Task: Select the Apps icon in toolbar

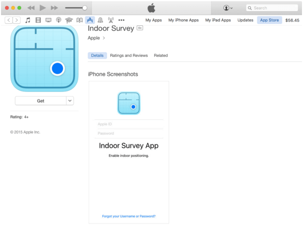Action: (90, 20)
